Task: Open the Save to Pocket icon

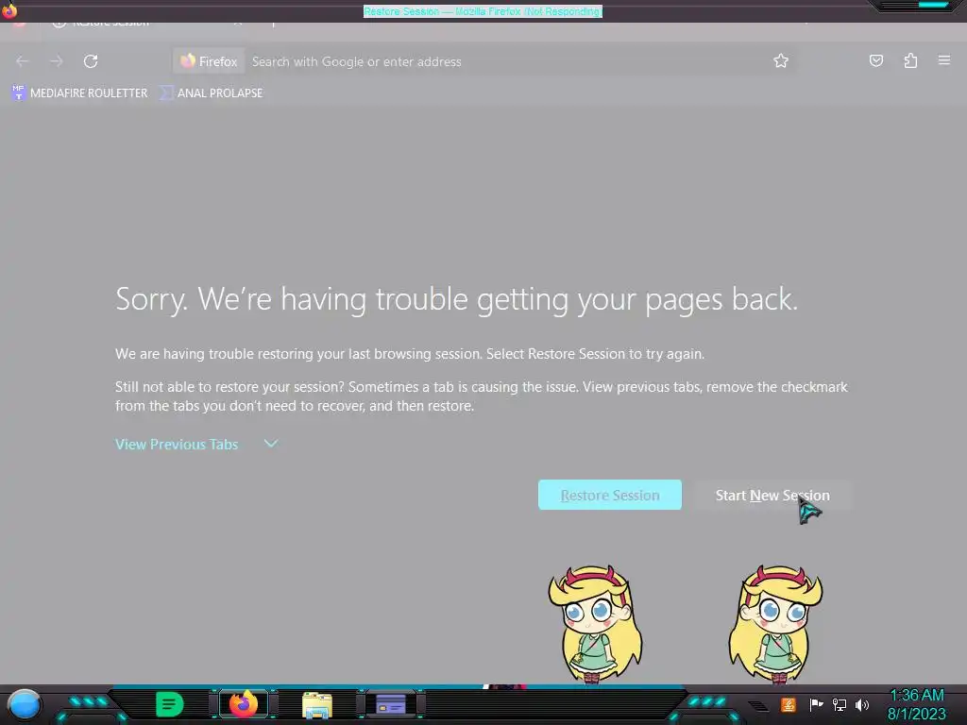Action: click(x=875, y=60)
